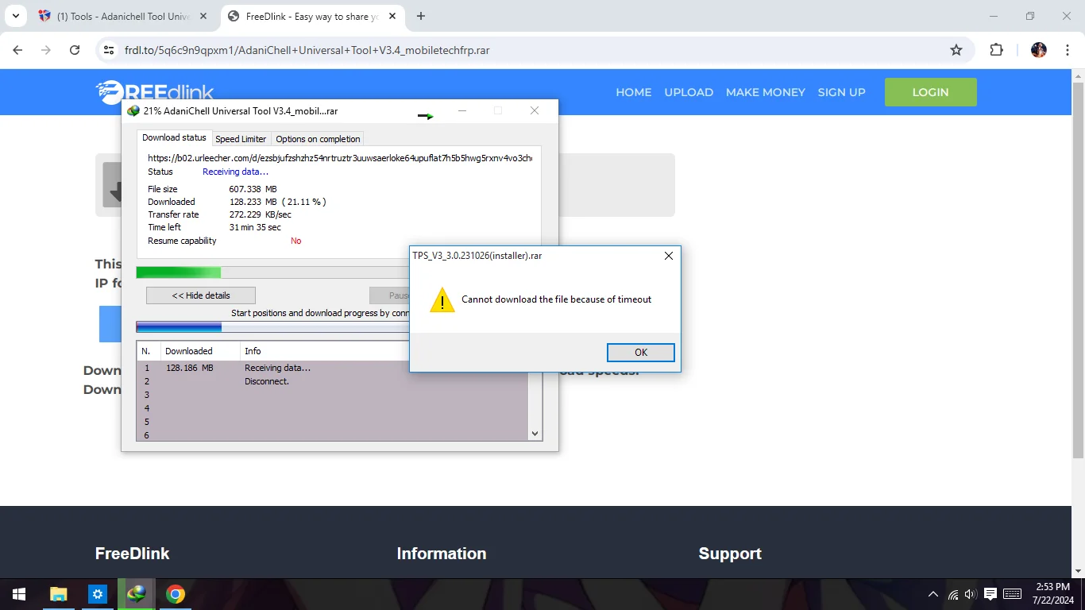Click the Chrome taskbar icon

pyautogui.click(x=176, y=594)
